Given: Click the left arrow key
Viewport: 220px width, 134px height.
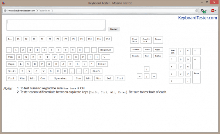Looking at the screenshot, I should 139,76.
